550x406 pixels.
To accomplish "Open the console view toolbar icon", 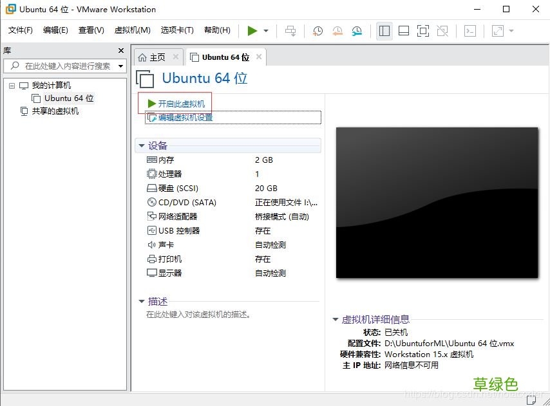I will [470, 31].
